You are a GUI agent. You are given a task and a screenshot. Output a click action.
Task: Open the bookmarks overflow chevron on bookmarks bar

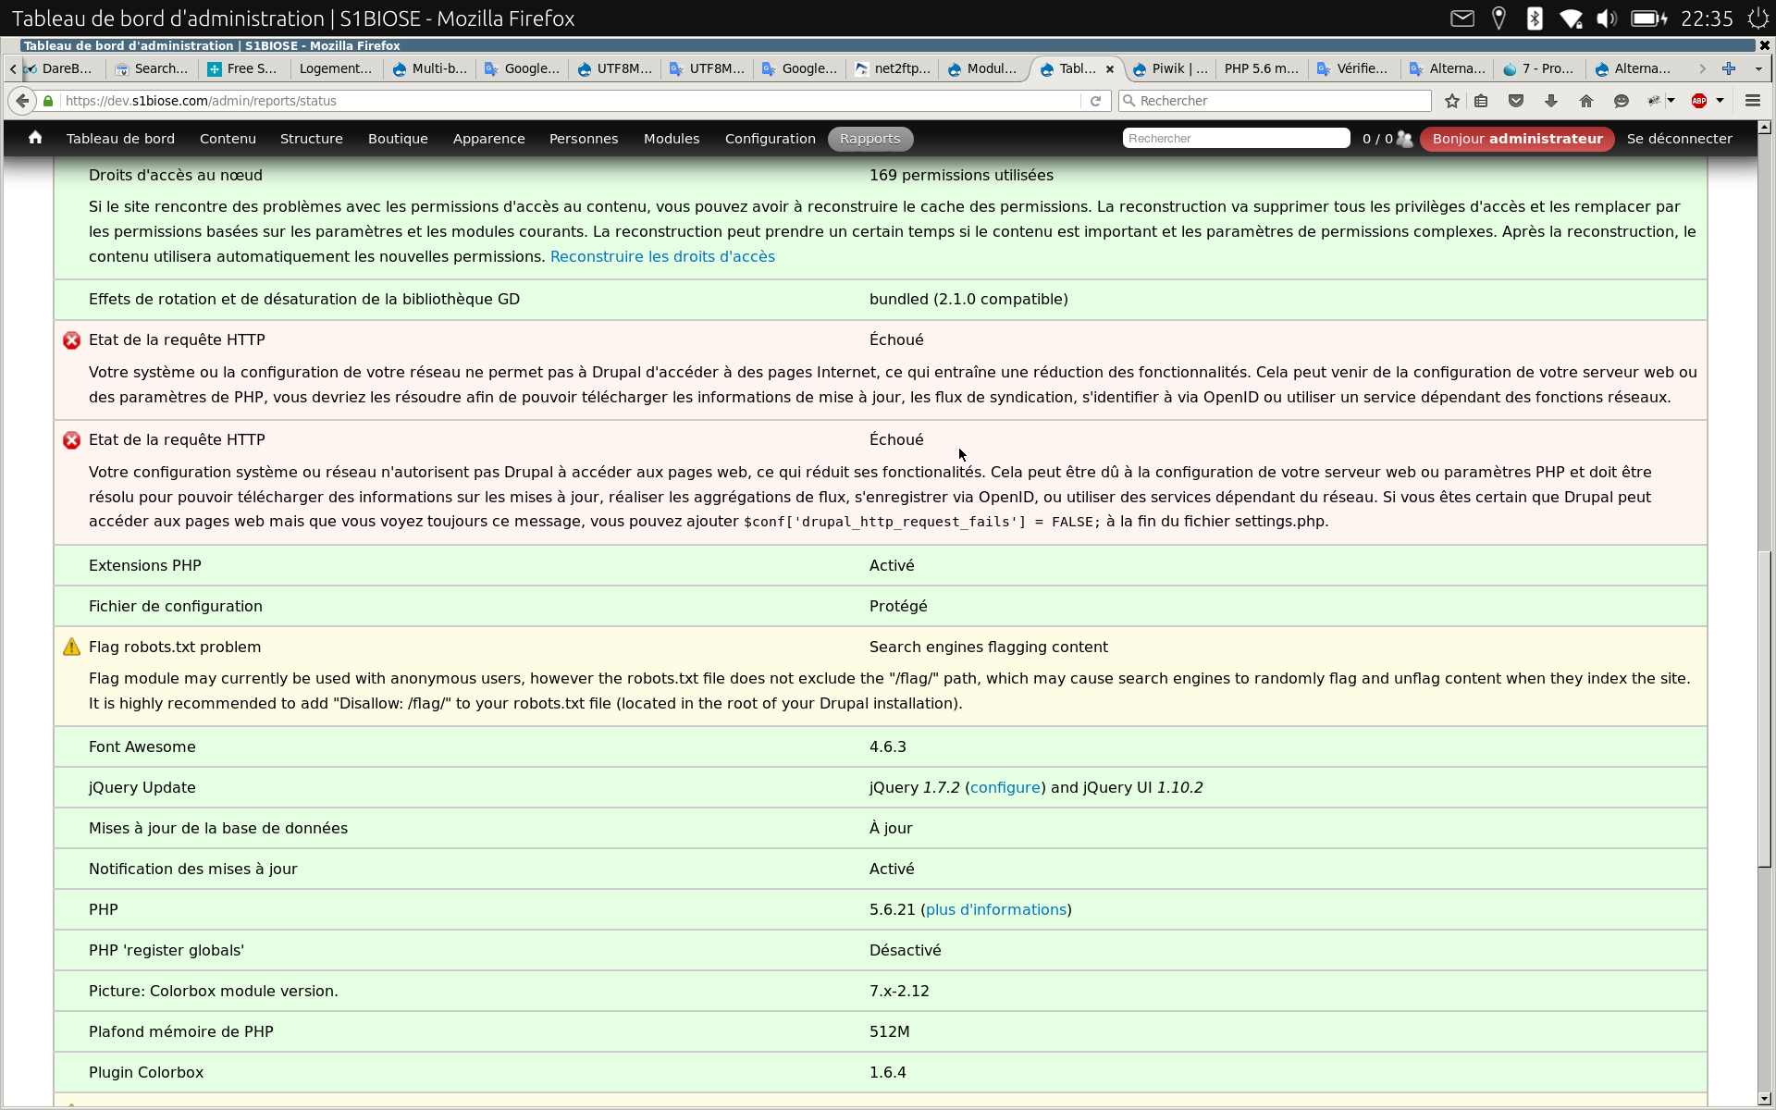click(x=1701, y=68)
